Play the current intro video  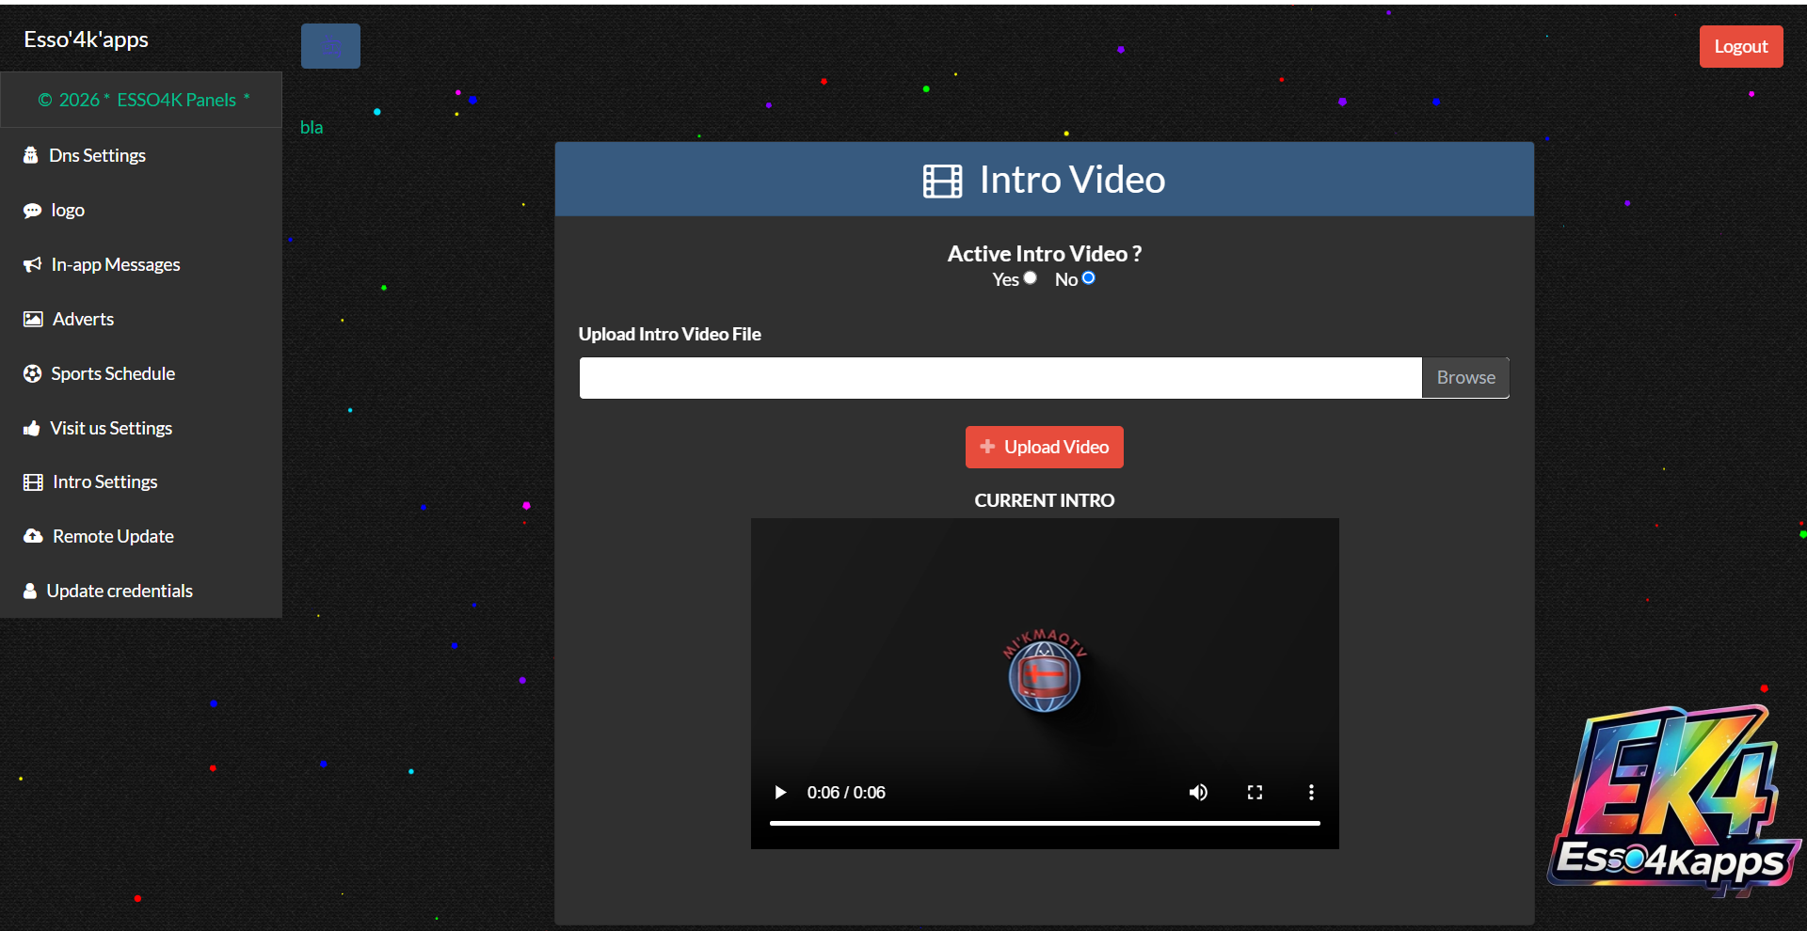[x=780, y=793]
